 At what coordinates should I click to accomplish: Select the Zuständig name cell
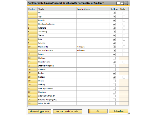(x=57, y=32)
